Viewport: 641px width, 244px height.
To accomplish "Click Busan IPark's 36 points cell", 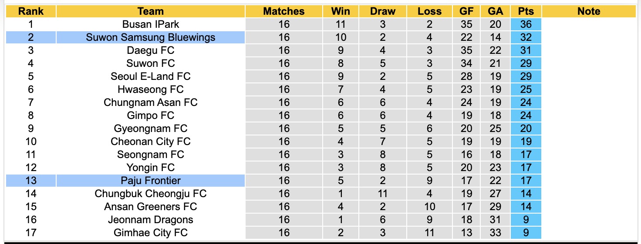I will click(526, 24).
